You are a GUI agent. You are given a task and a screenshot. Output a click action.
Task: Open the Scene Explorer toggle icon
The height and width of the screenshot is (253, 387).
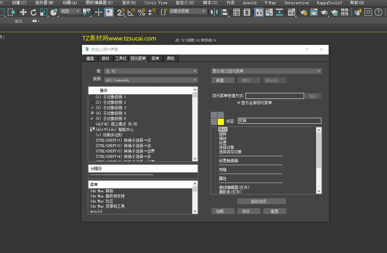click(x=237, y=12)
